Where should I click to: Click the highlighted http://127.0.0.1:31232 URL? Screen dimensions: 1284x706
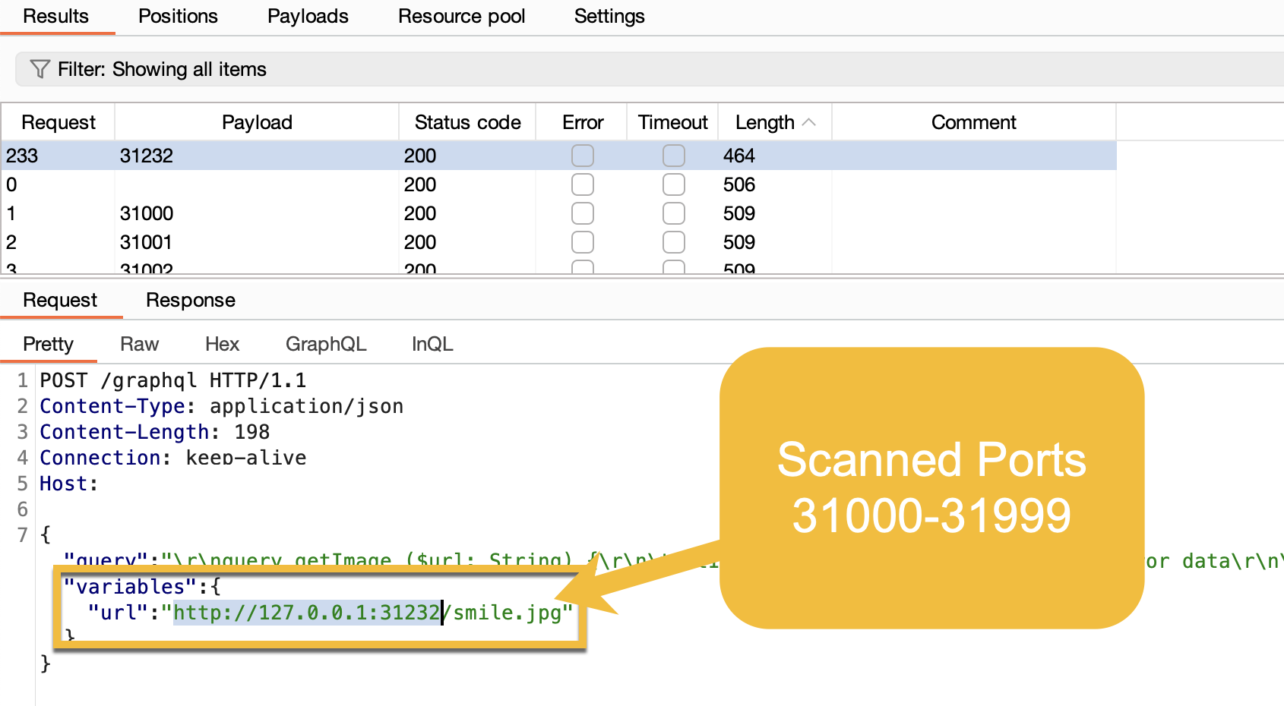pos(306,612)
